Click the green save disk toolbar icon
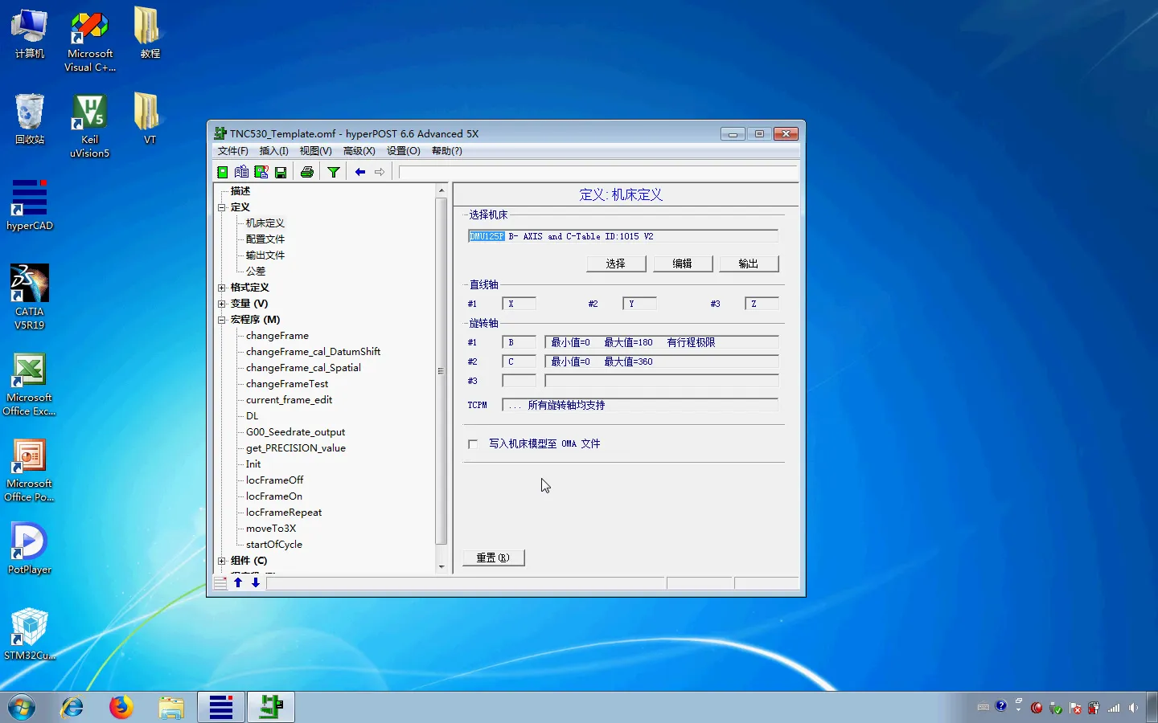Screen dimensions: 1158x723 click(x=281, y=172)
